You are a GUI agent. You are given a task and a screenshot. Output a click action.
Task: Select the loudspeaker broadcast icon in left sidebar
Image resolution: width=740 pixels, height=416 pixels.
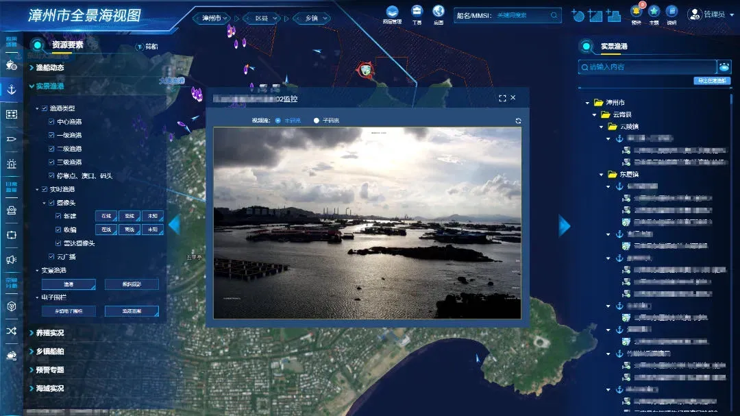pos(12,259)
